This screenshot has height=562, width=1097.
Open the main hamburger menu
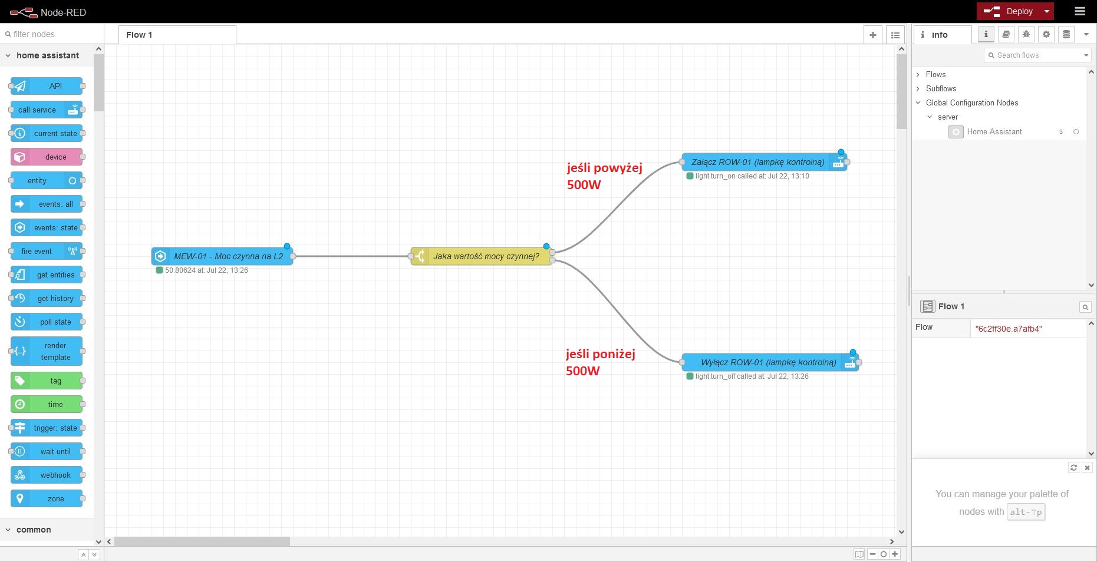(x=1079, y=11)
